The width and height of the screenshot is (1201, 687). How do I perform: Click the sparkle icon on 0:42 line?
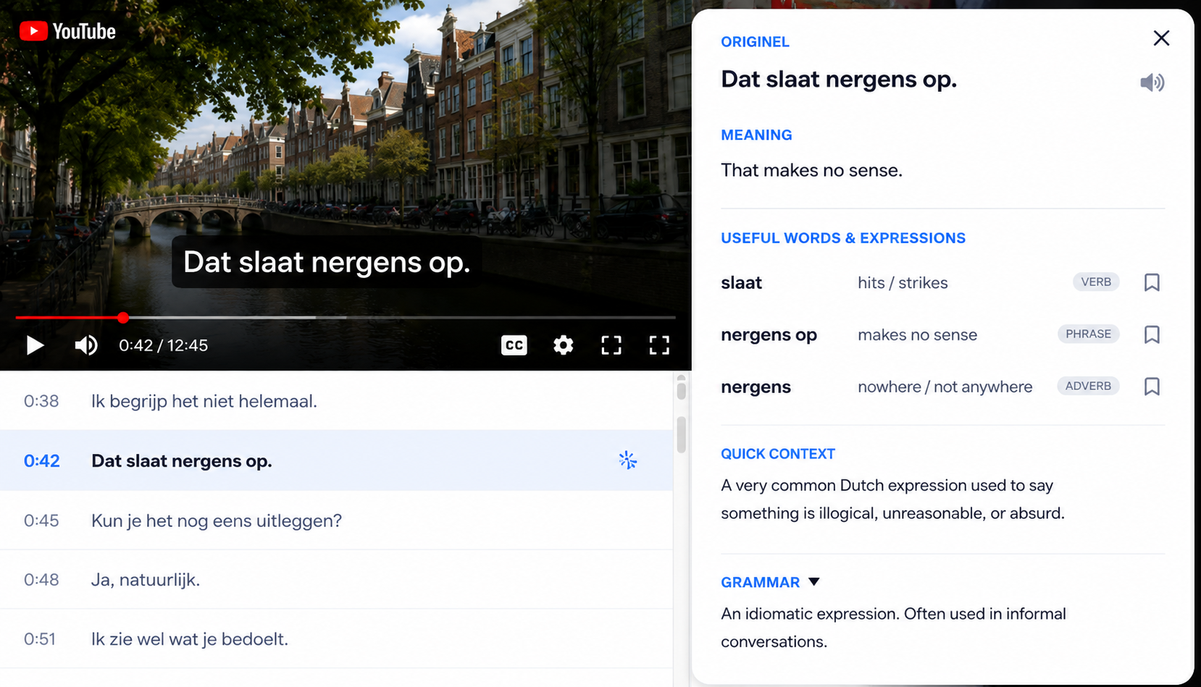pos(628,460)
